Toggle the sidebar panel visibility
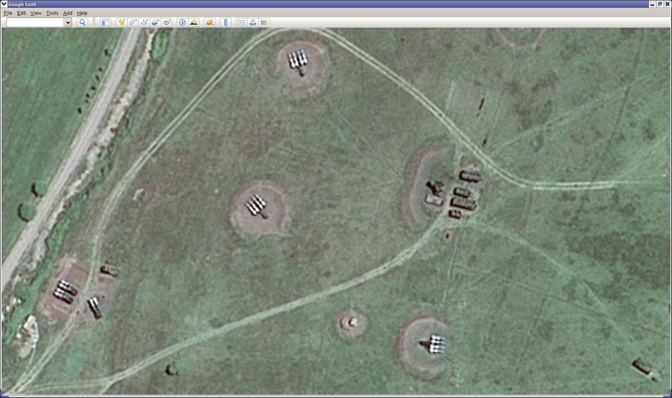This screenshot has height=398, width=672. 105,22
